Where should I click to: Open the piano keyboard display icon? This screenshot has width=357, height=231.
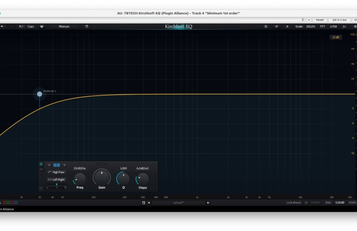point(42,26)
